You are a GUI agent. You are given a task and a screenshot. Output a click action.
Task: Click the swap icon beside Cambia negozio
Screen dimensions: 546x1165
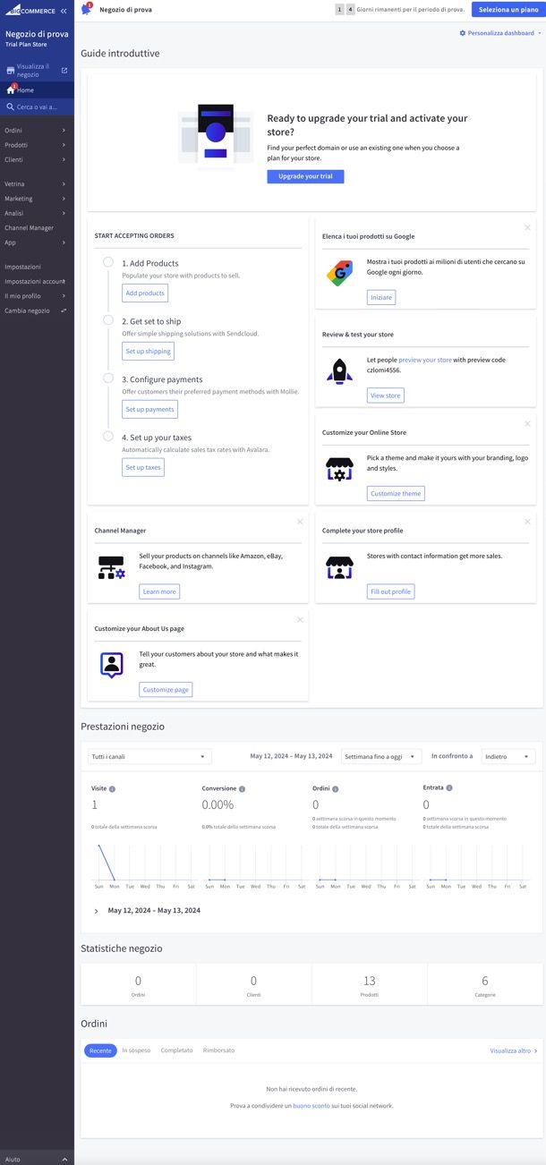click(64, 310)
